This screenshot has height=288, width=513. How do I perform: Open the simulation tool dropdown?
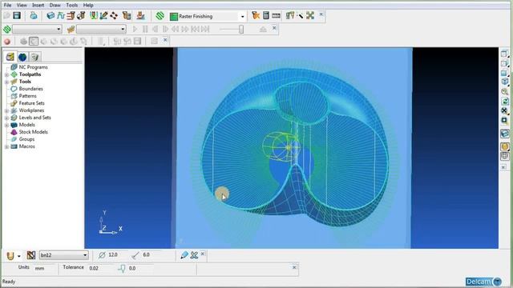[x=123, y=30]
